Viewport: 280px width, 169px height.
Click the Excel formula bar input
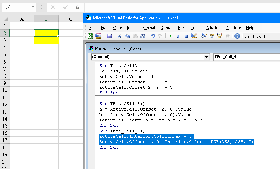click(182, 7)
